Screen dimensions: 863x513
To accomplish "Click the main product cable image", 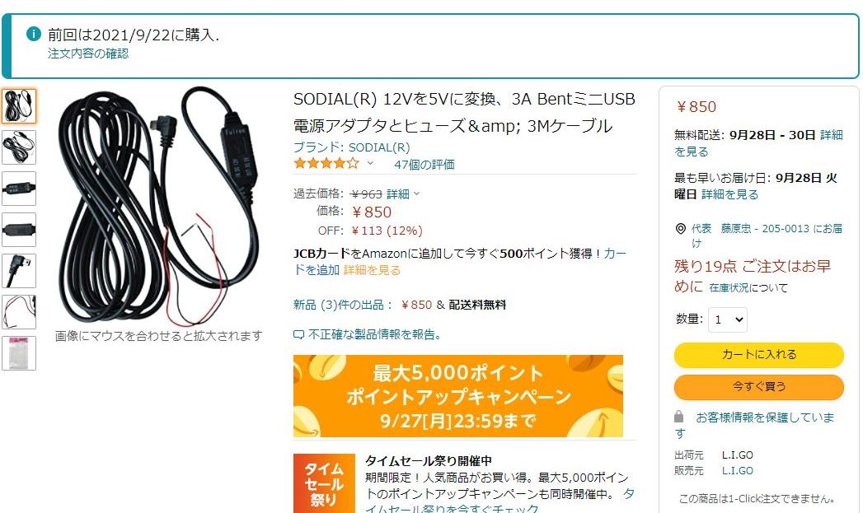I will pos(159,206).
